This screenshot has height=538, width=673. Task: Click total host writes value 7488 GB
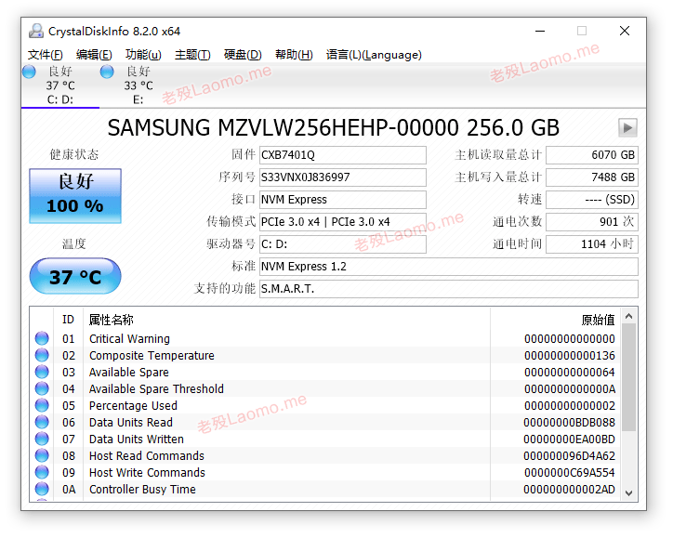click(x=592, y=177)
